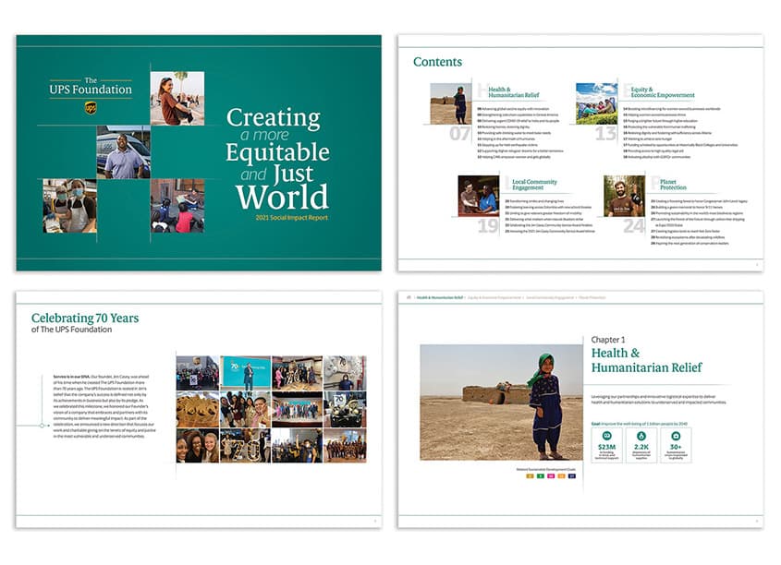Click the circle marker on the 70 Years timeline line

[42, 426]
